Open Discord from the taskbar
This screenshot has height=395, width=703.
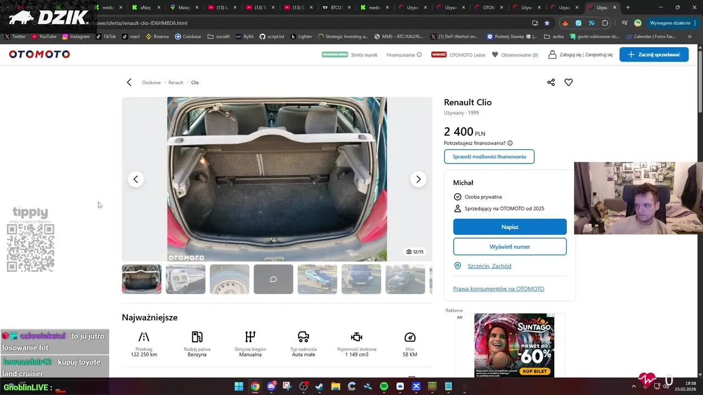pyautogui.click(x=271, y=386)
